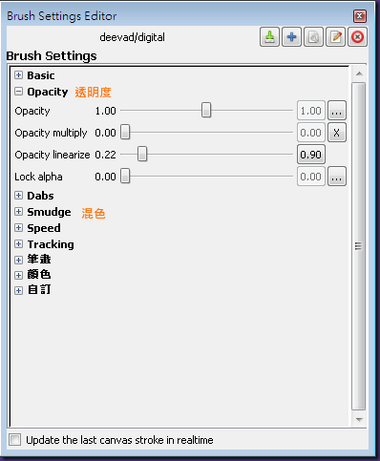Expand the Smudge settings group

click(19, 212)
